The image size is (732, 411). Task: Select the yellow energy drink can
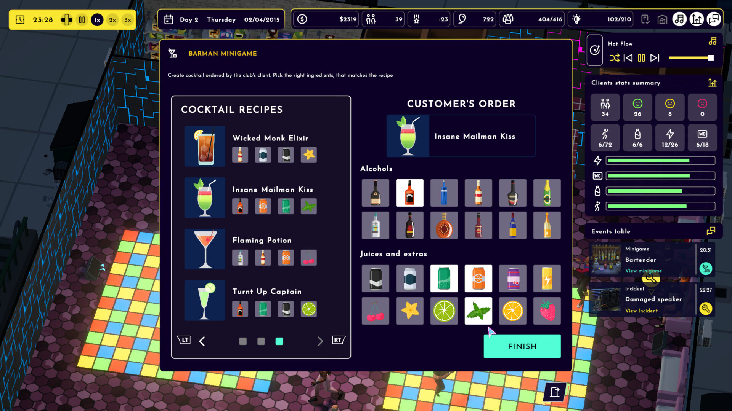(x=547, y=279)
